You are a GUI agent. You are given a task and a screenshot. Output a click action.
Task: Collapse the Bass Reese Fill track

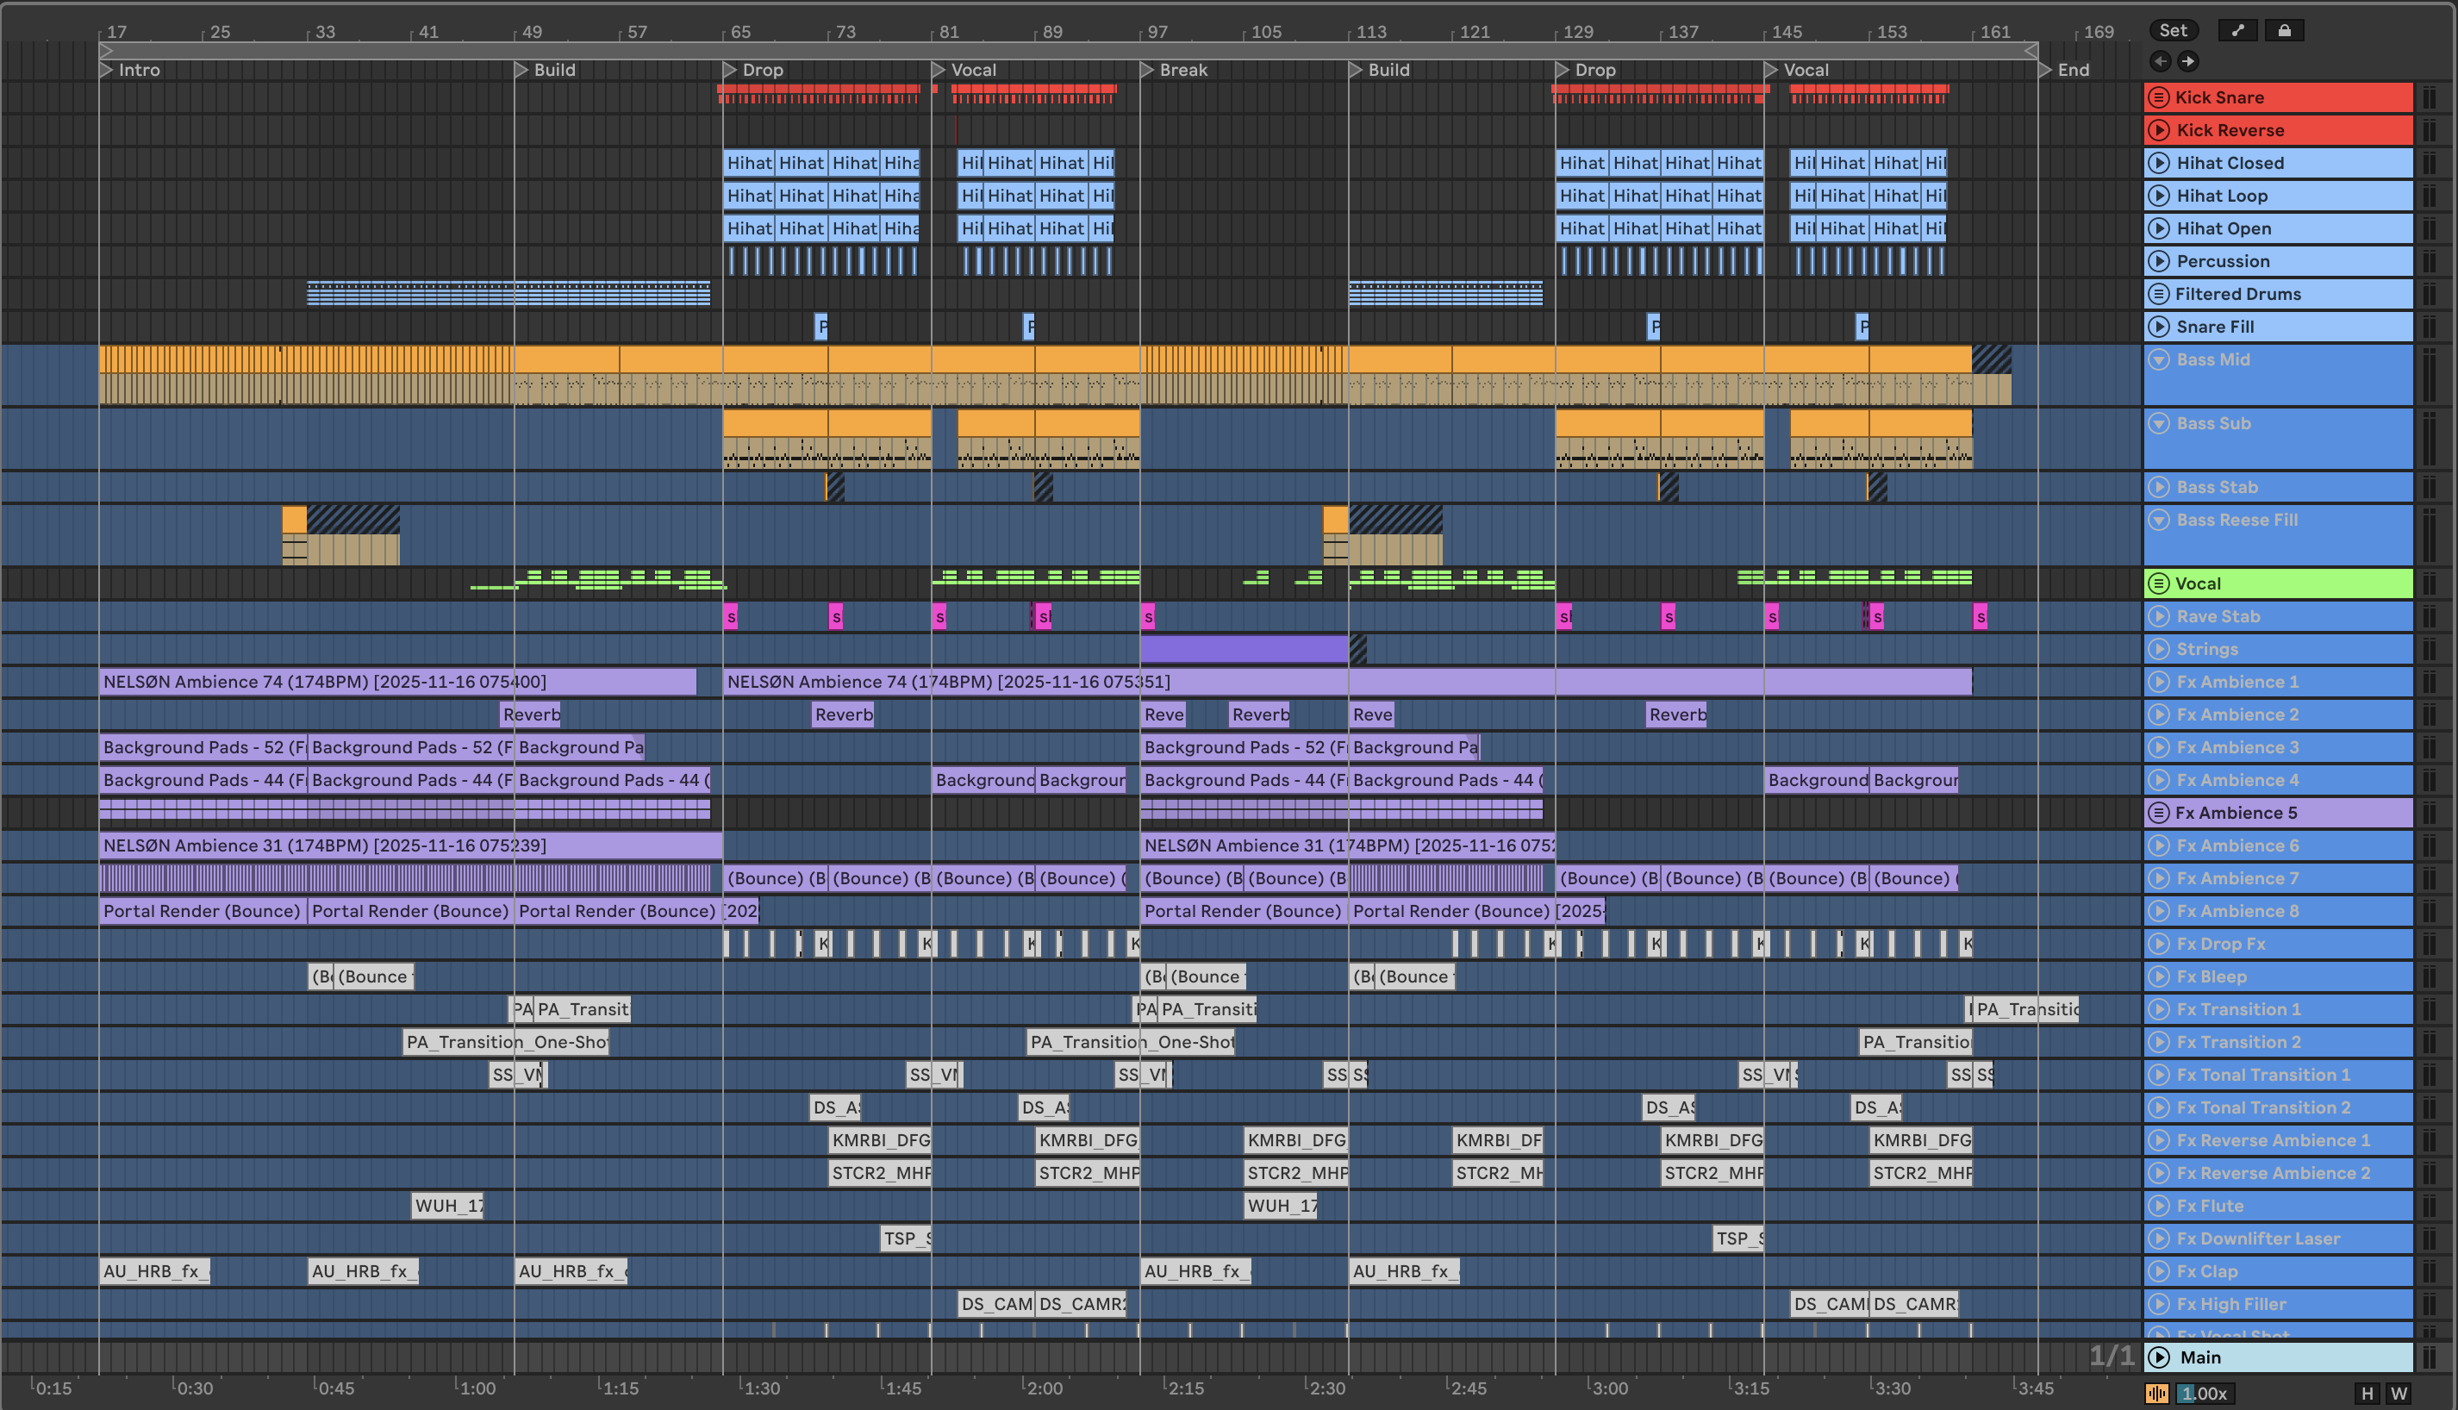[2158, 521]
